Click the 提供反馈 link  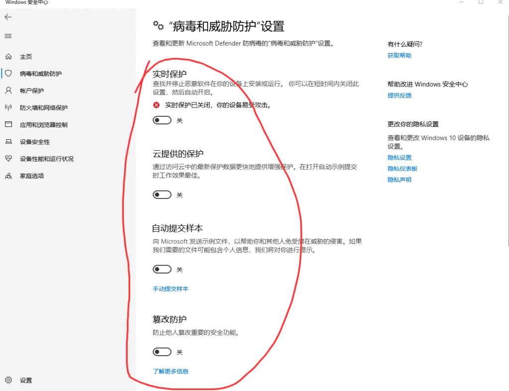pyautogui.click(x=399, y=96)
